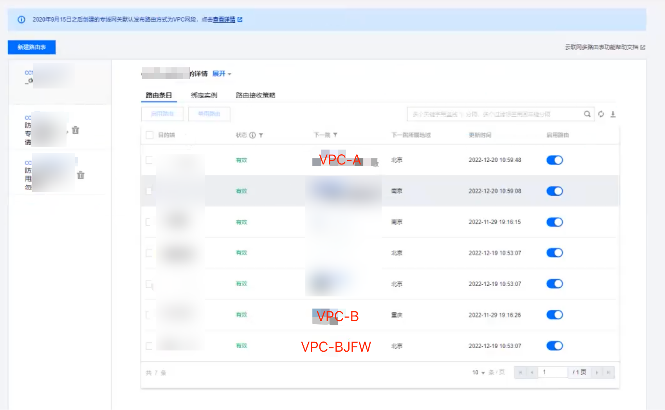Image resolution: width=665 pixels, height=410 pixels.
Task: Click the 下一跳所属地域 column header
Action: coord(411,135)
